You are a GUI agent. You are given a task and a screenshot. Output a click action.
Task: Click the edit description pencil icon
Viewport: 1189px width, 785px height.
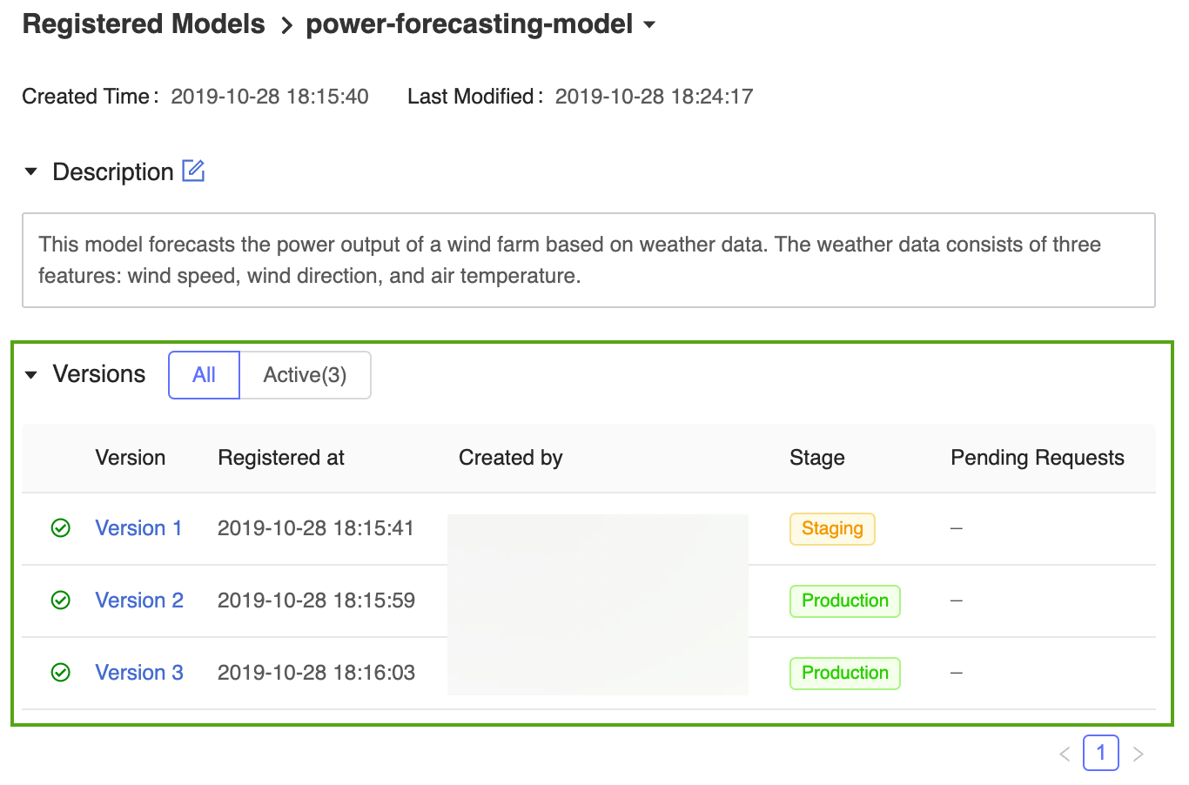pyautogui.click(x=193, y=171)
